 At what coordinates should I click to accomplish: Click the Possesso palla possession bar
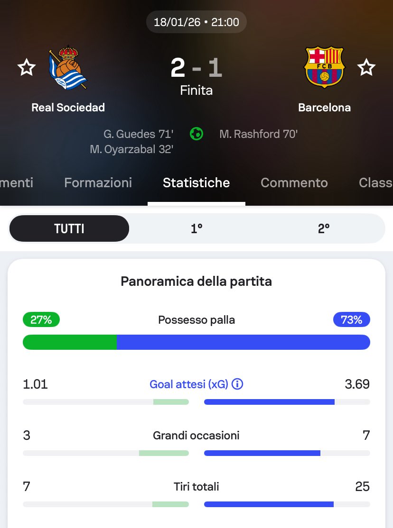(x=196, y=342)
